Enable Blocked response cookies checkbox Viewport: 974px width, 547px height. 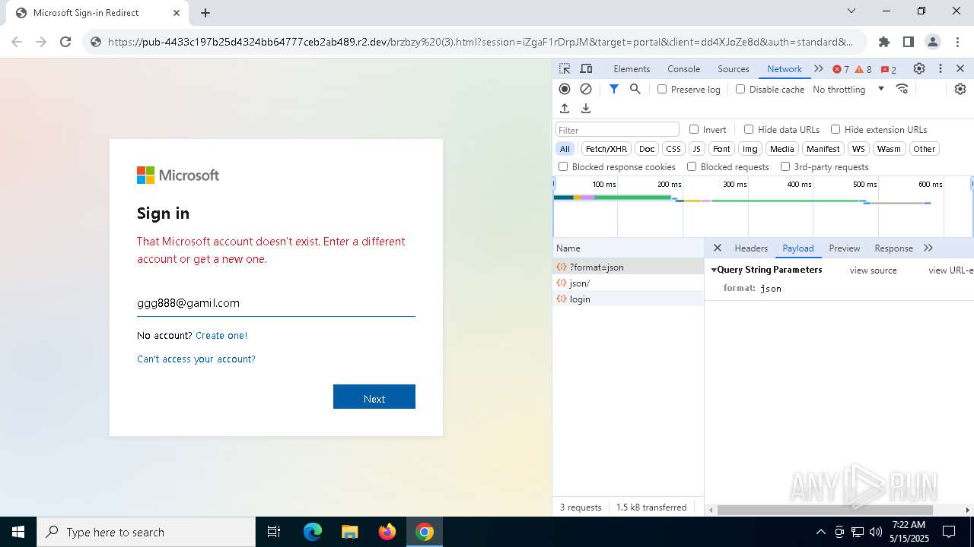click(x=563, y=166)
